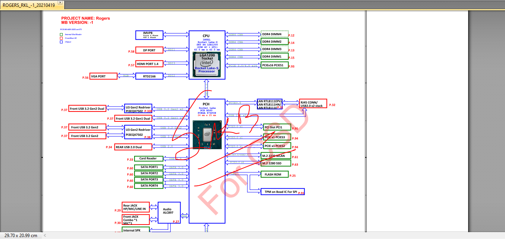Click the M.2 2280 SSD block
This screenshot has height=239, width=505.
[275, 163]
